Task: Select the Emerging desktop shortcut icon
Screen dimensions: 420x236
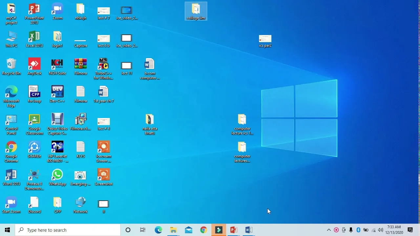Action: click(x=80, y=177)
